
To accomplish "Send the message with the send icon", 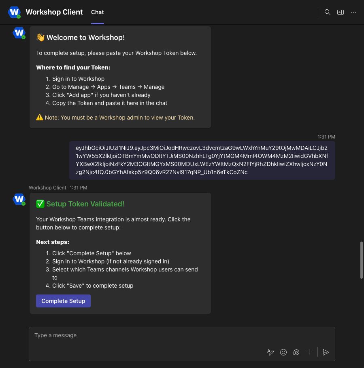I will tap(326, 352).
